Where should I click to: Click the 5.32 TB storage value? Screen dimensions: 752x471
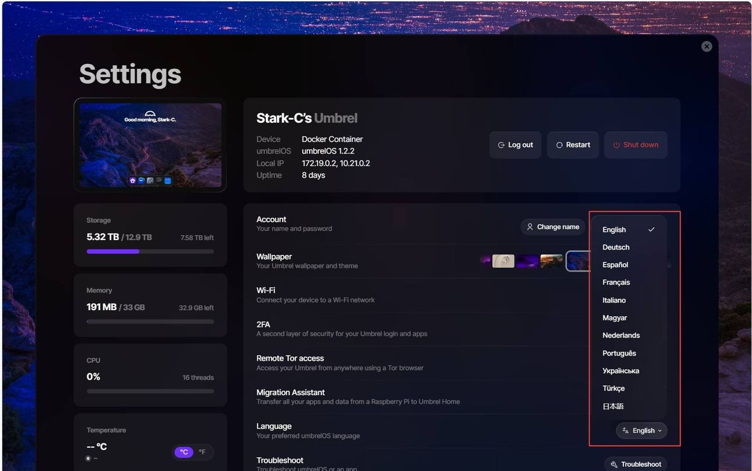pos(103,237)
